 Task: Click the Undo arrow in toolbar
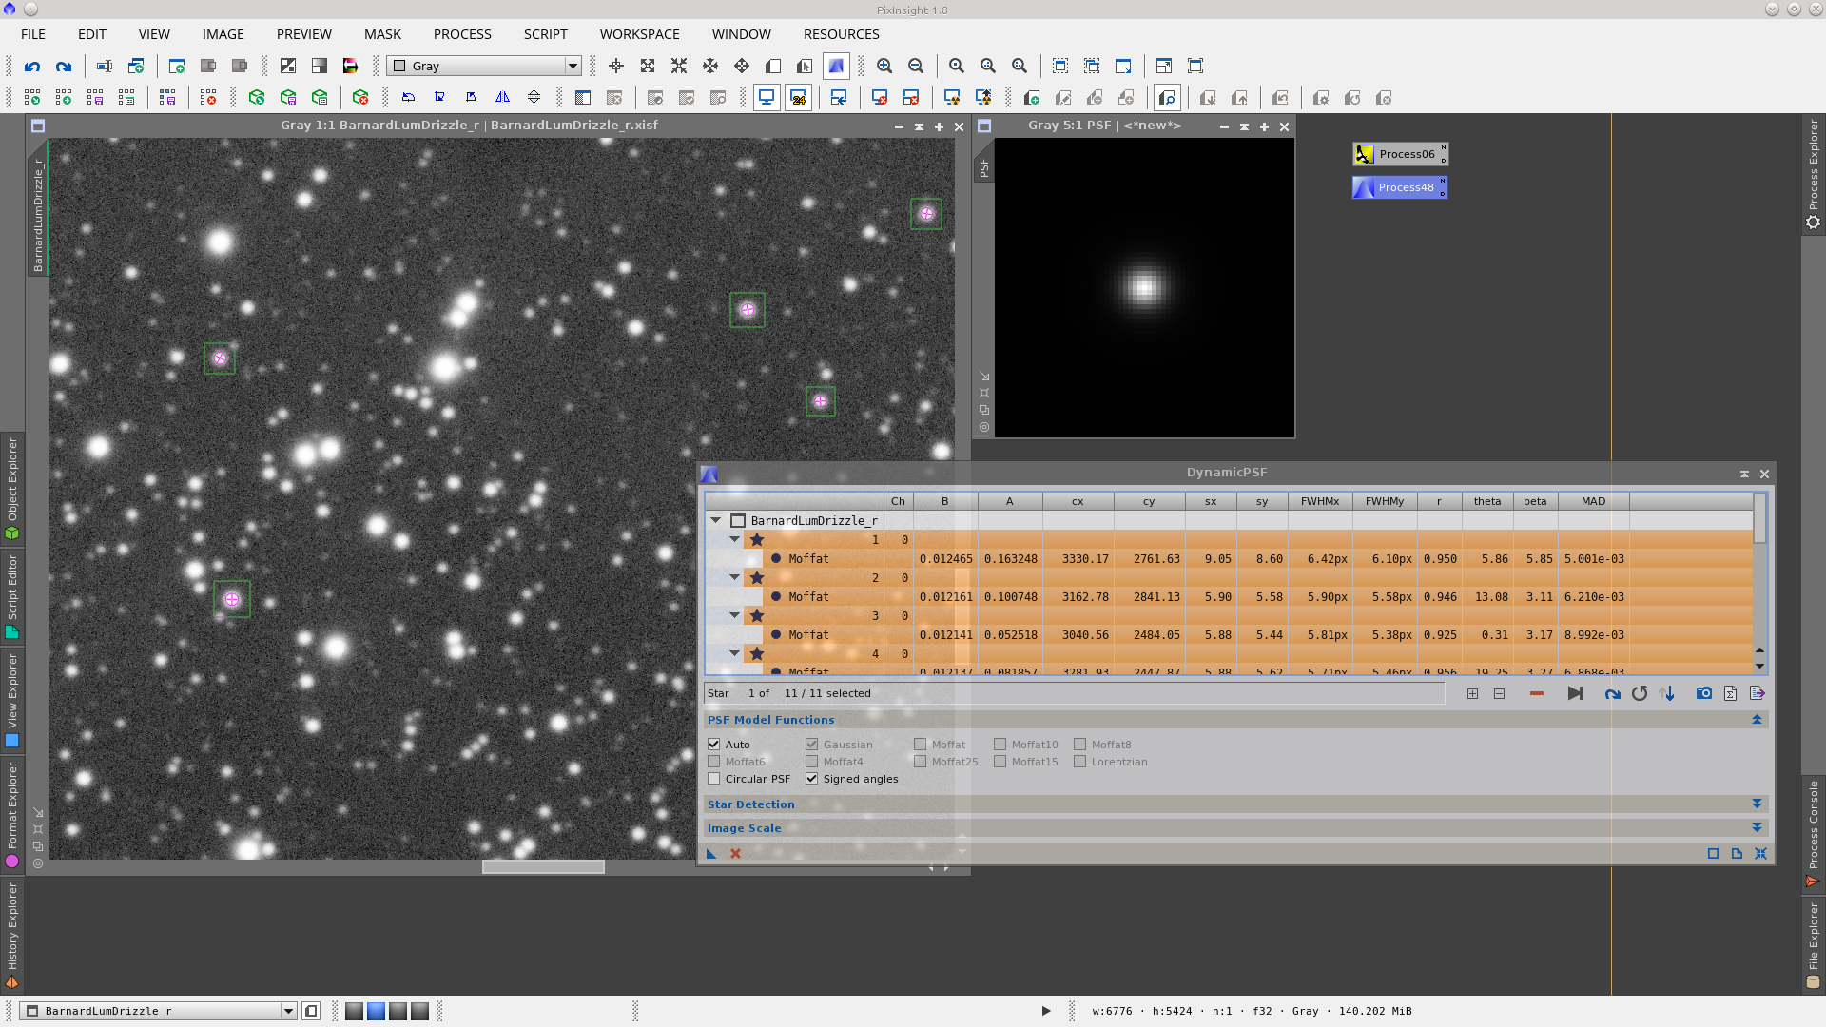[x=32, y=66]
